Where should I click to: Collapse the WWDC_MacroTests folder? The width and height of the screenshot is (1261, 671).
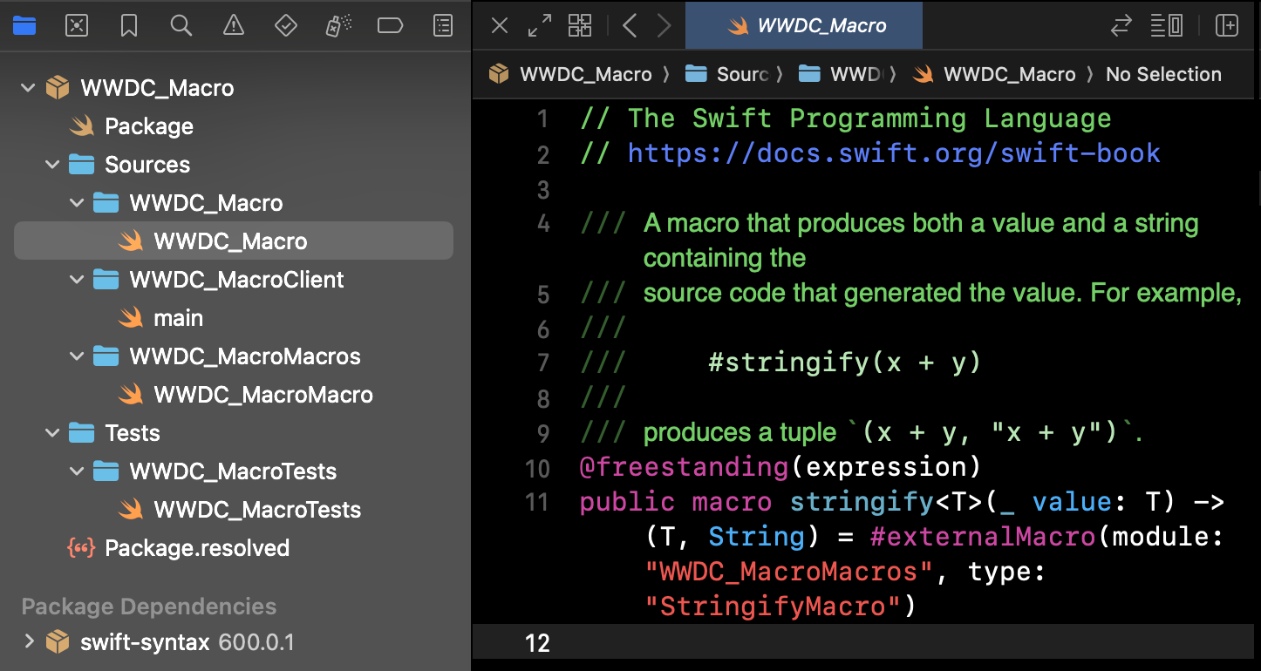click(x=78, y=471)
